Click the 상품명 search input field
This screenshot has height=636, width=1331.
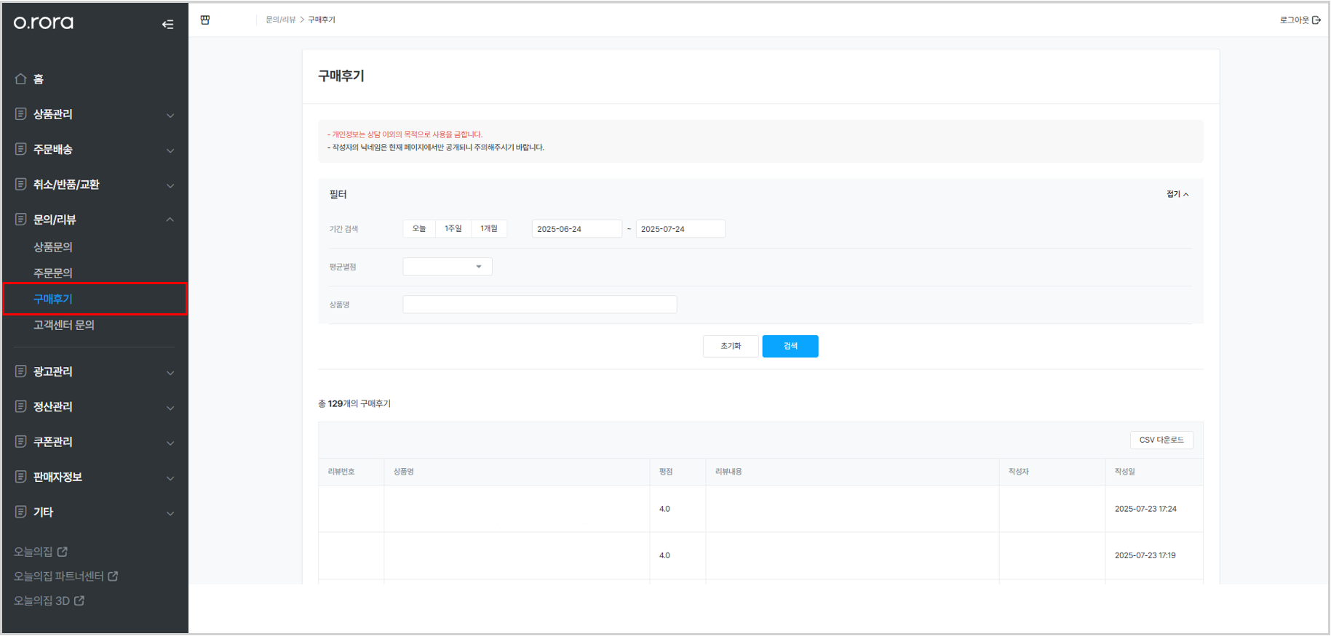[540, 305]
